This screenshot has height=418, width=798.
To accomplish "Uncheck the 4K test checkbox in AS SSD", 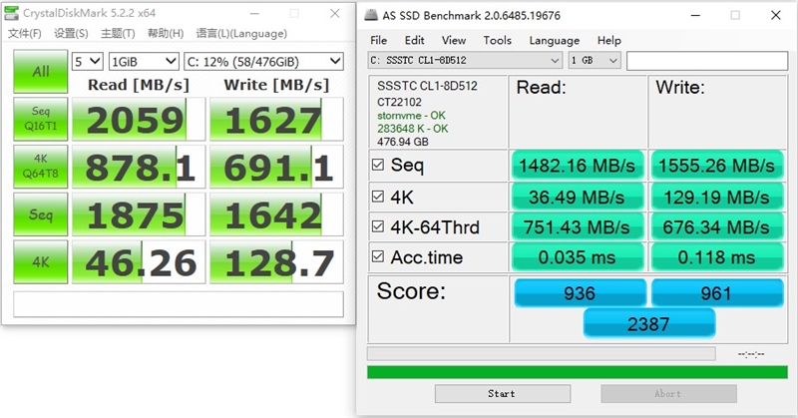I will (378, 197).
